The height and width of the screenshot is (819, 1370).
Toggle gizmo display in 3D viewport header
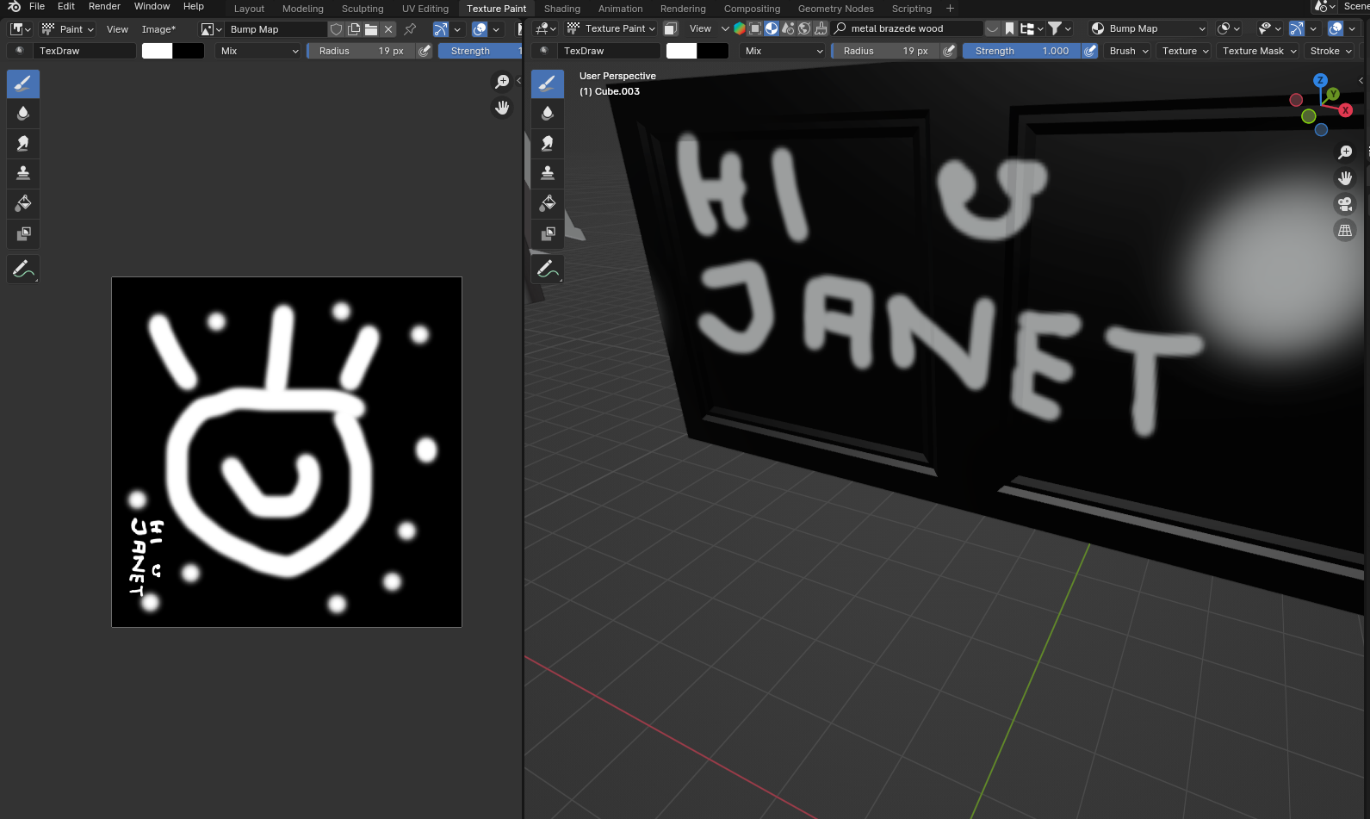1296,28
